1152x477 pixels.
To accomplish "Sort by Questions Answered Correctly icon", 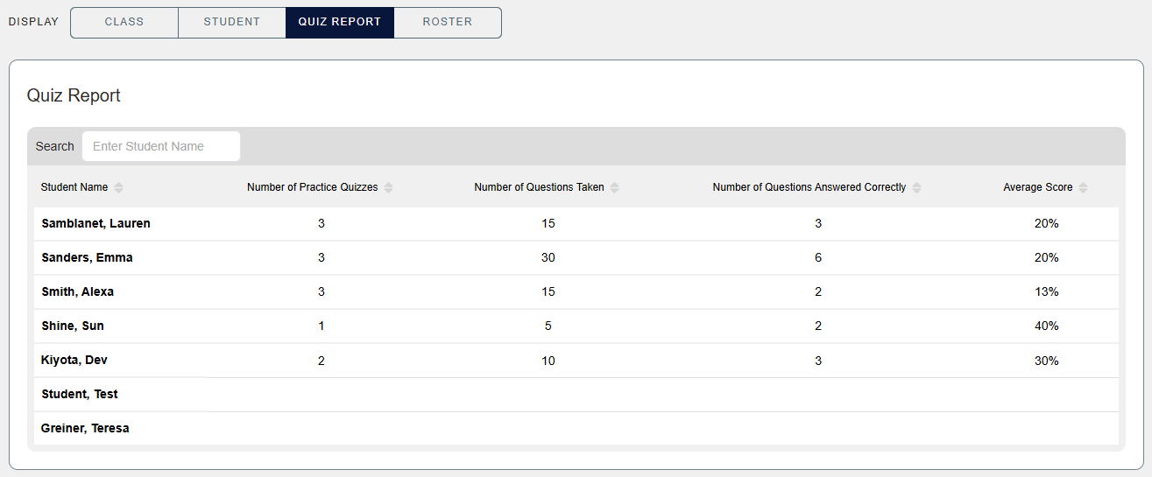I will coord(917,187).
